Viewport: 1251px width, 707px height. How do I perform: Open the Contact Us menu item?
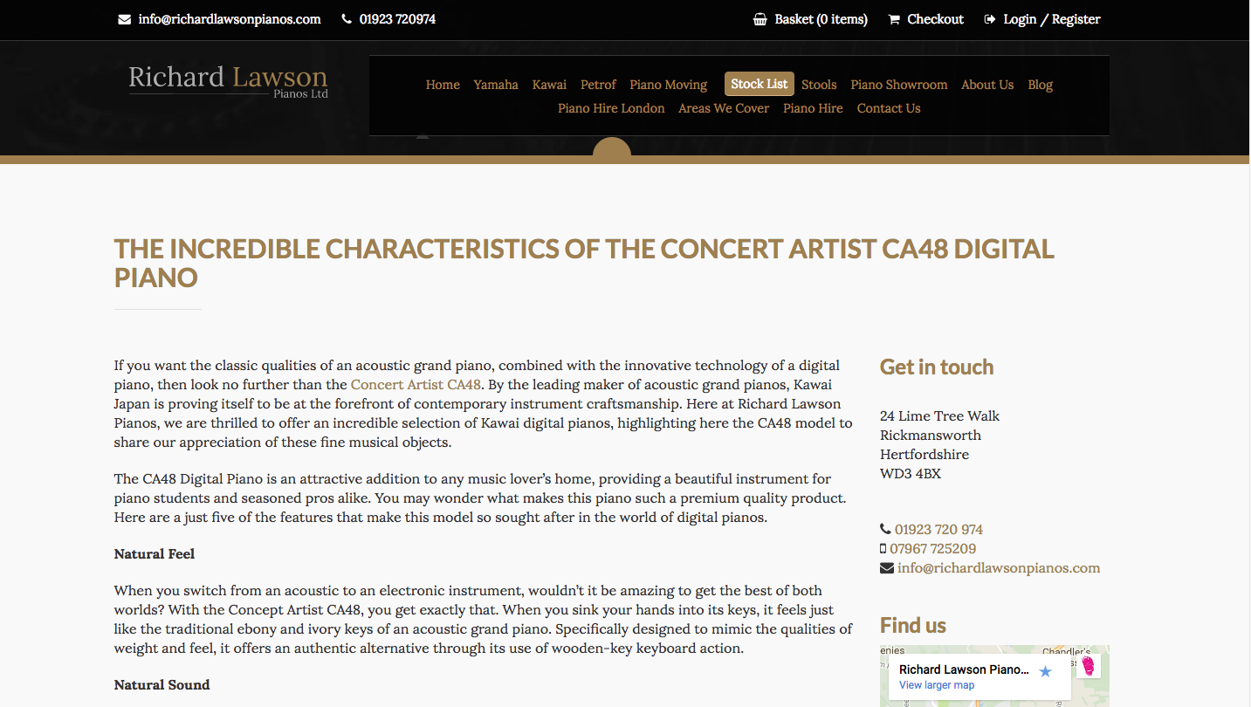coord(889,108)
